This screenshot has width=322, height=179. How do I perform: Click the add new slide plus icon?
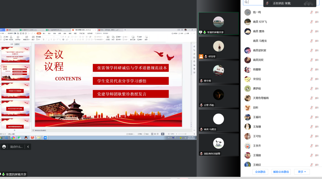coord(14,130)
